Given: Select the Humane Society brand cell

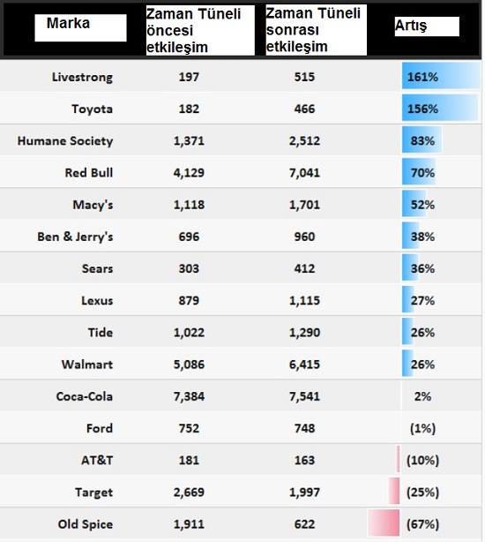Looking at the screenshot, I should [x=65, y=141].
